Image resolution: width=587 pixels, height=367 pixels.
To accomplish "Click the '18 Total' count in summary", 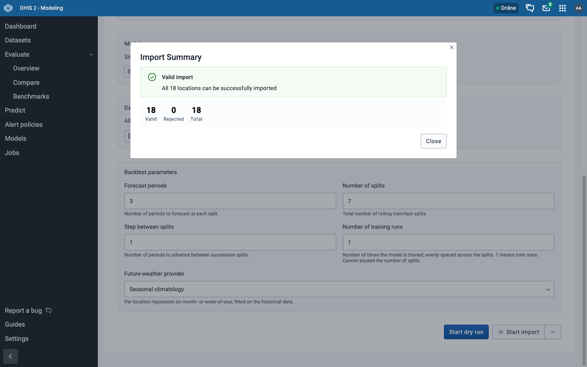I will (x=196, y=114).
